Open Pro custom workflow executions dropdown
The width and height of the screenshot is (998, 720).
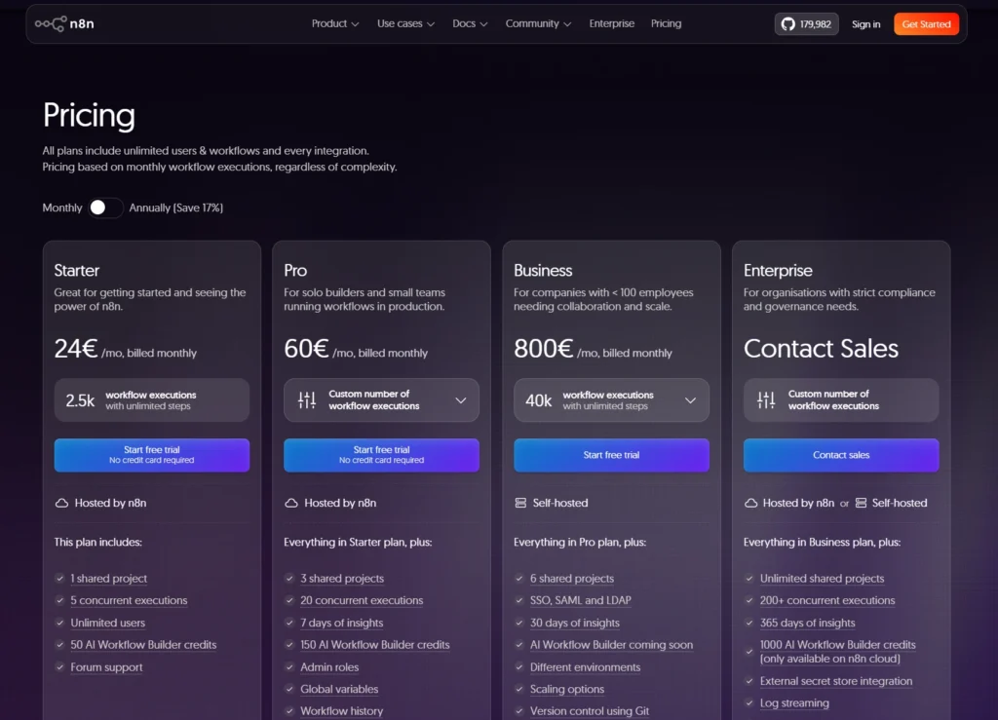pyautogui.click(x=381, y=400)
